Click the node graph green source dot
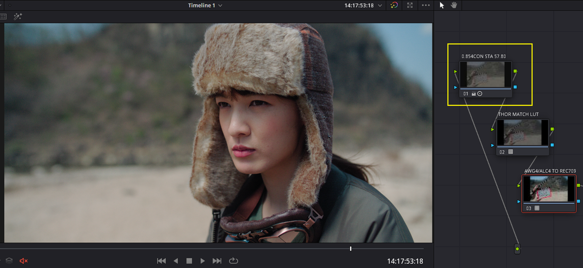This screenshot has height=268, width=583. pos(517,249)
